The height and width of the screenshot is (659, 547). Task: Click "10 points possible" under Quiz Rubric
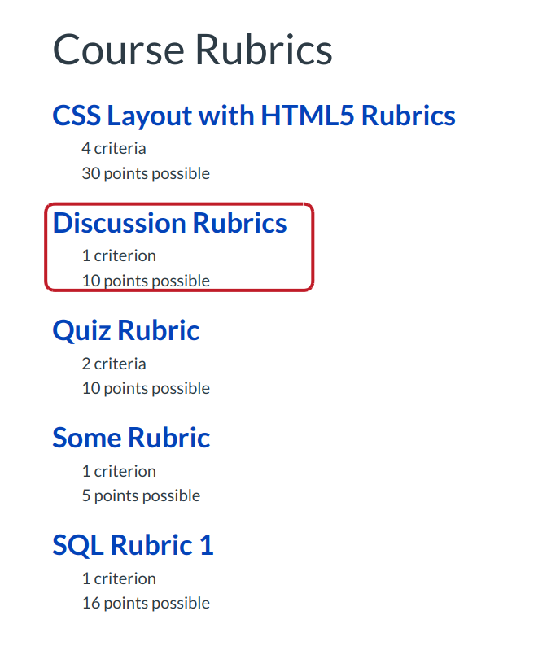point(146,388)
